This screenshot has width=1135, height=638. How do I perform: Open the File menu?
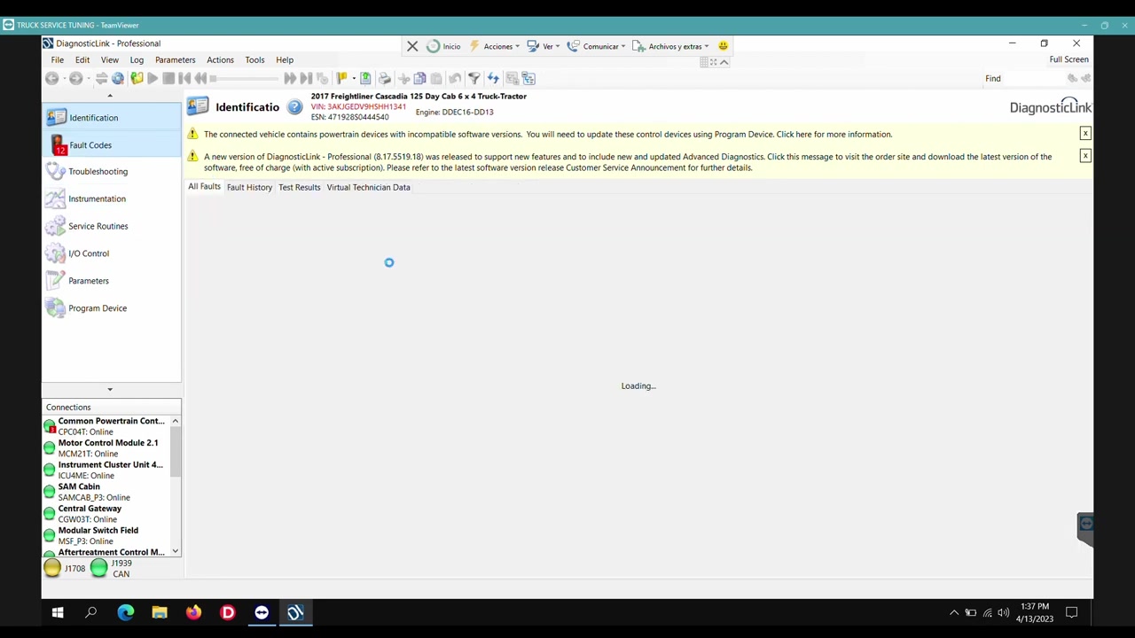[57, 60]
